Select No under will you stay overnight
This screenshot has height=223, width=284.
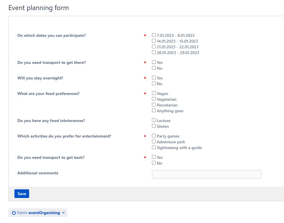point(154,83)
